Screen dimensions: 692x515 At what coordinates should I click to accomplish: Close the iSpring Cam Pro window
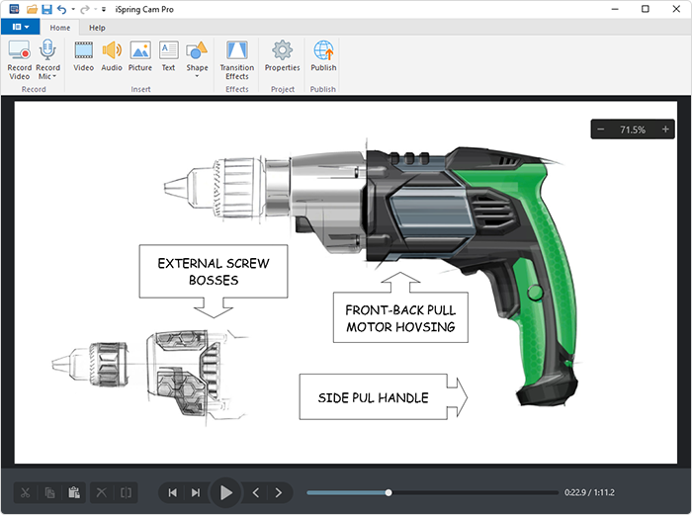point(676,9)
